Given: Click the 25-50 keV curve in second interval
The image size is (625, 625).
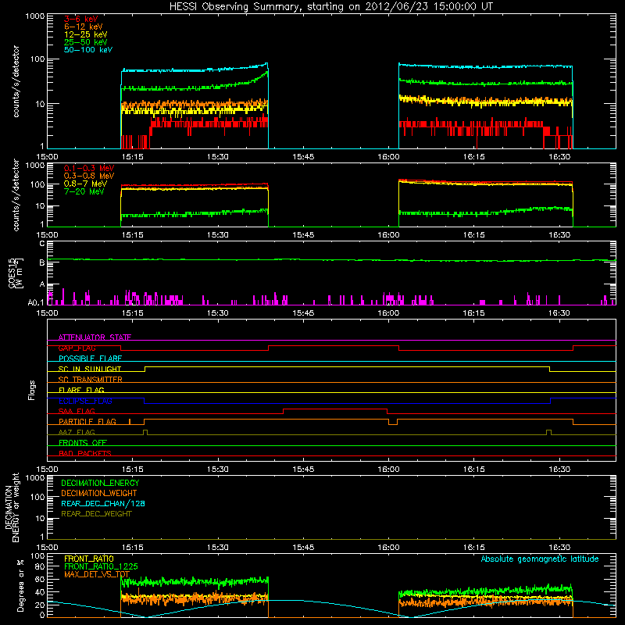Looking at the screenshot, I should [x=485, y=83].
